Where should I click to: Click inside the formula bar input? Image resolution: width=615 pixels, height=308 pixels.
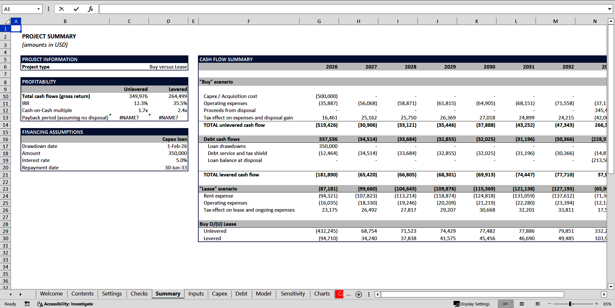click(x=352, y=9)
